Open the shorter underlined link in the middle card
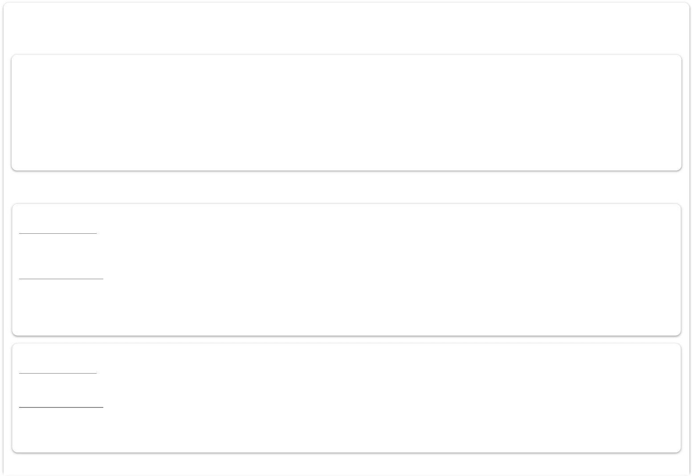This screenshot has width=693, height=476. [57, 230]
